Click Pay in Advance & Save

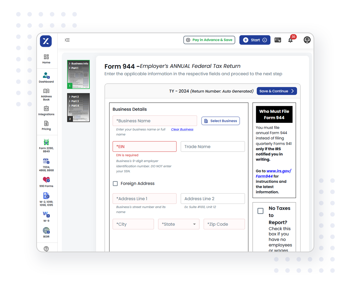(209, 40)
